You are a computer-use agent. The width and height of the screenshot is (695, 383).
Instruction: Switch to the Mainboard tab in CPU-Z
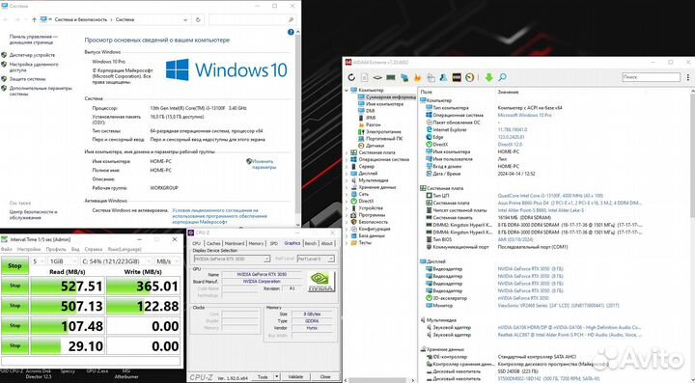pos(235,243)
